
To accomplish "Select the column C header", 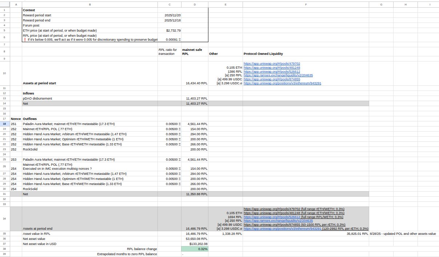I will (x=169, y=4).
